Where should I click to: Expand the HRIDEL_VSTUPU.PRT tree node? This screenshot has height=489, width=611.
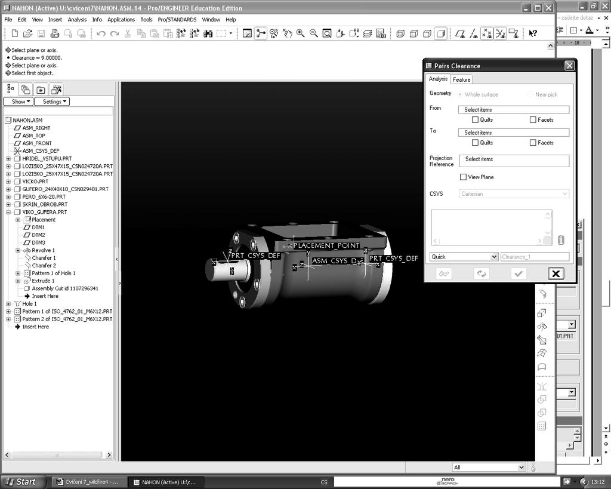[x=8, y=159]
